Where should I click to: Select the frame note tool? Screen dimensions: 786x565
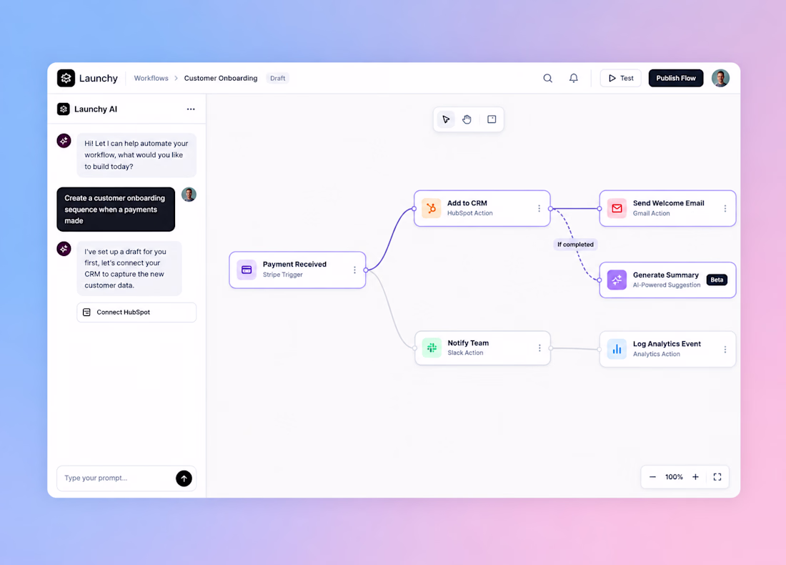point(492,119)
